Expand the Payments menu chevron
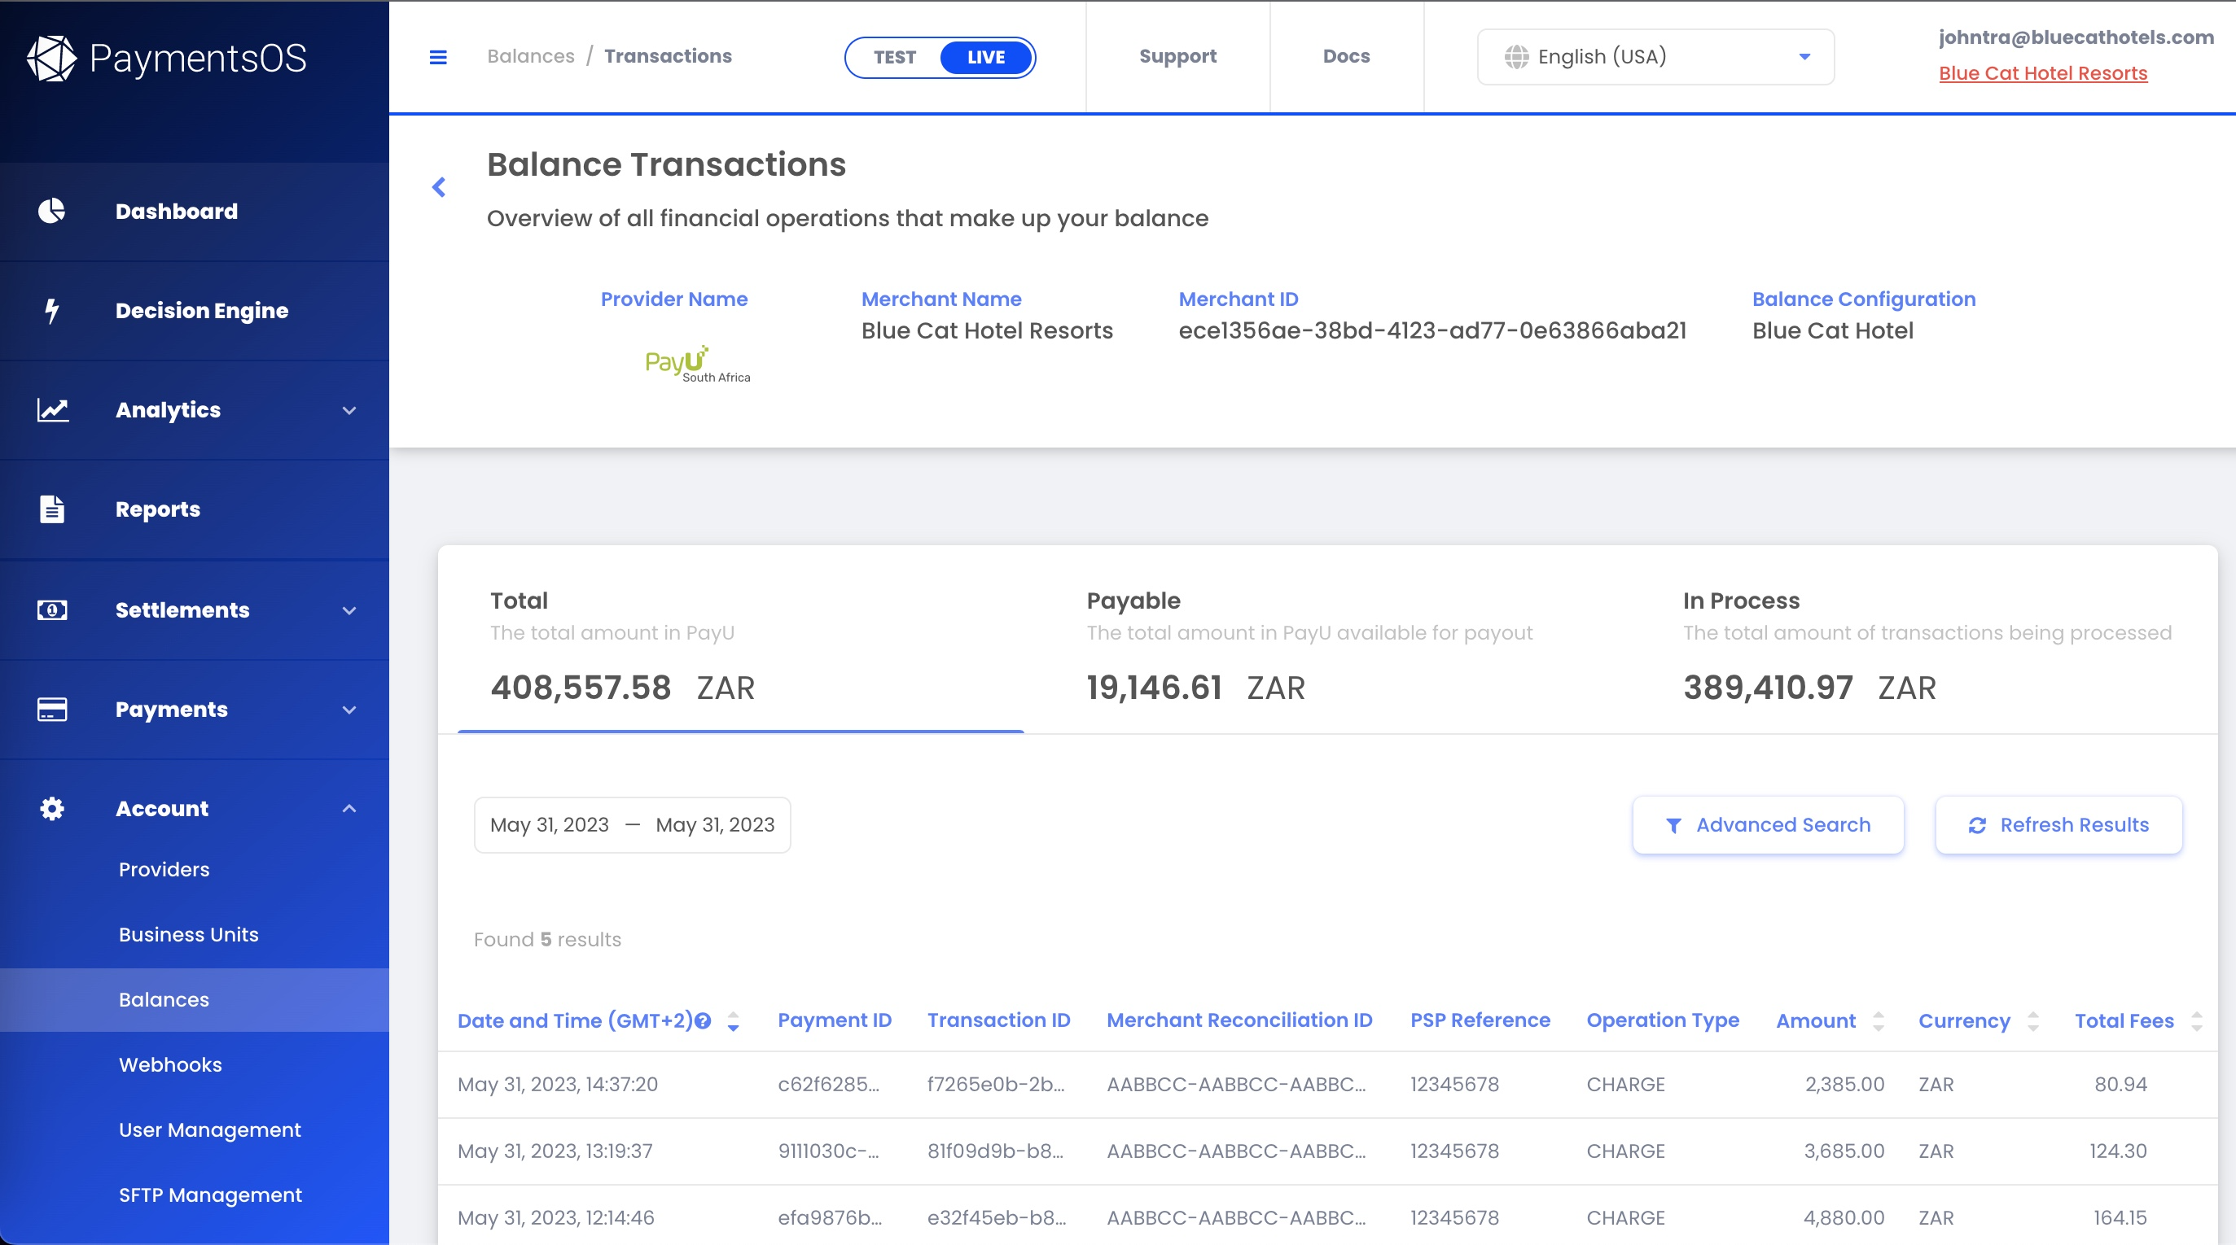This screenshot has height=1245, width=2236. click(349, 710)
